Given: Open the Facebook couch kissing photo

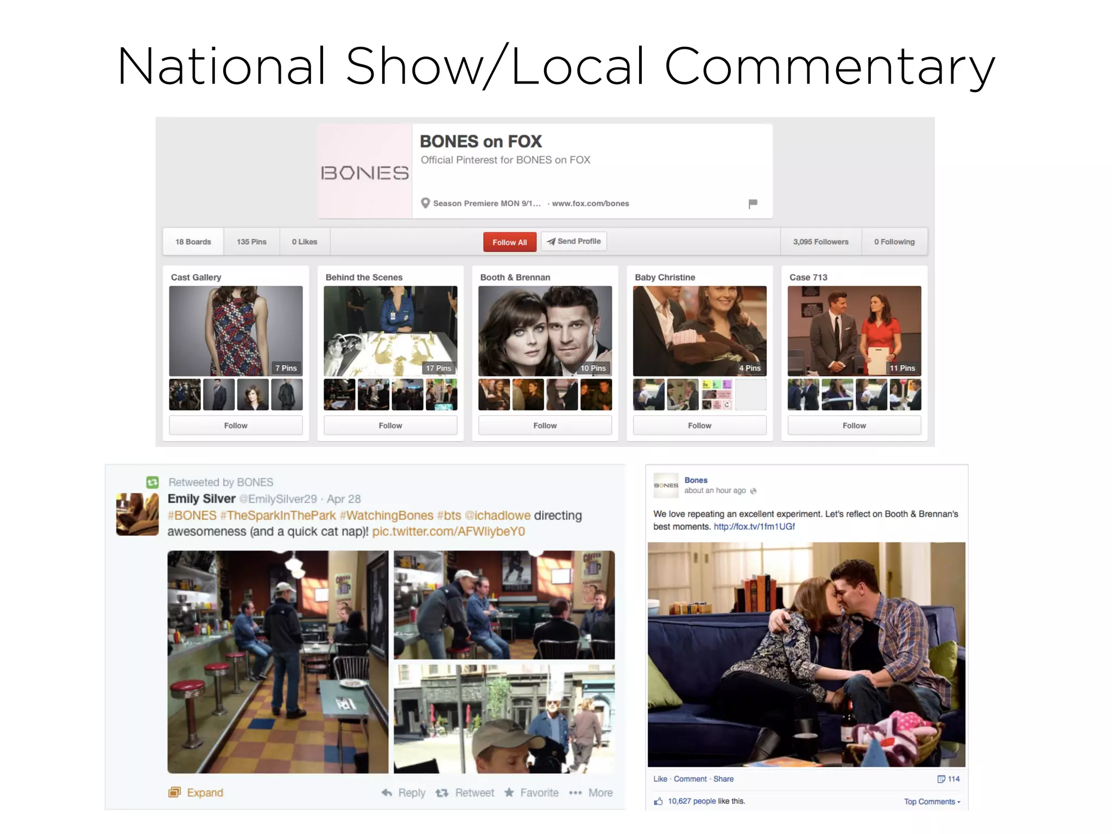Looking at the screenshot, I should pyautogui.click(x=806, y=654).
